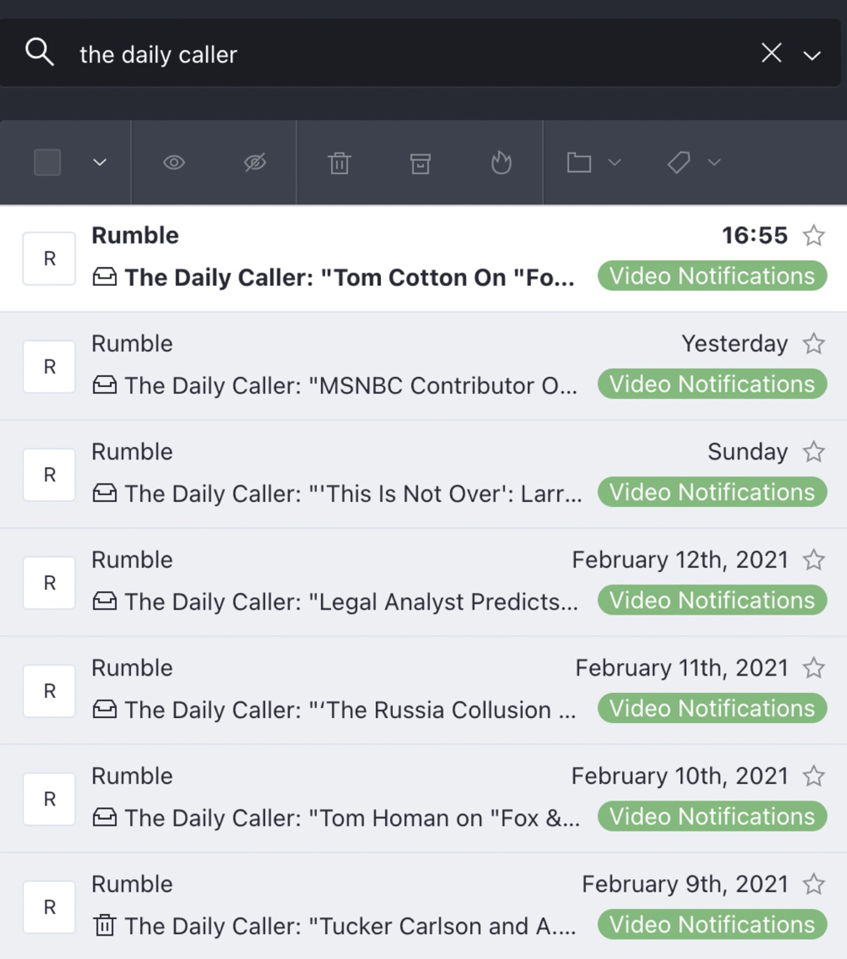Expand the label dropdown chevron
847x959 pixels.
coord(714,163)
